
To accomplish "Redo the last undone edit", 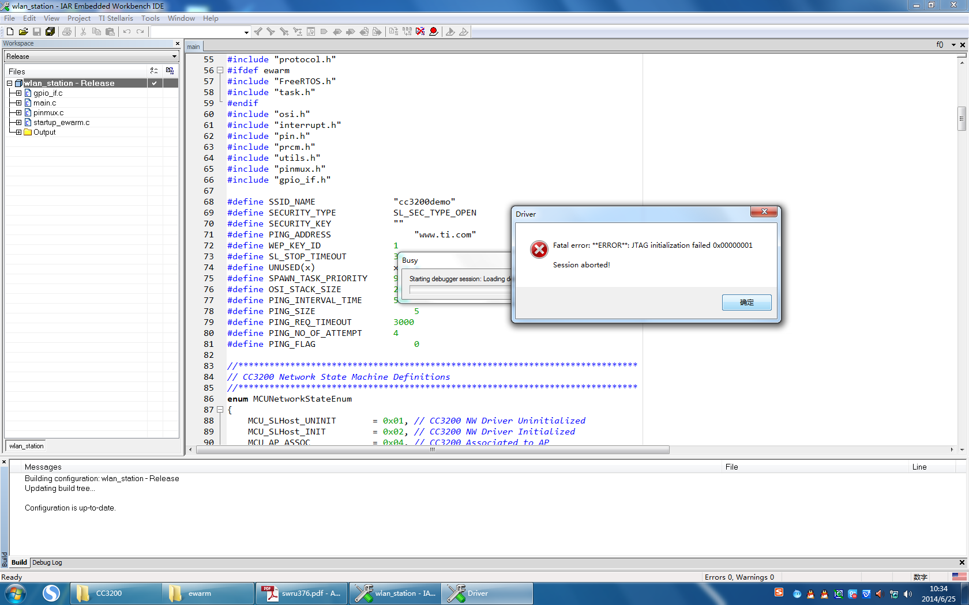I will pyautogui.click(x=140, y=32).
